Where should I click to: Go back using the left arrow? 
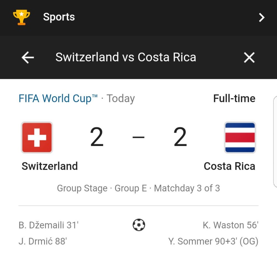(x=27, y=57)
